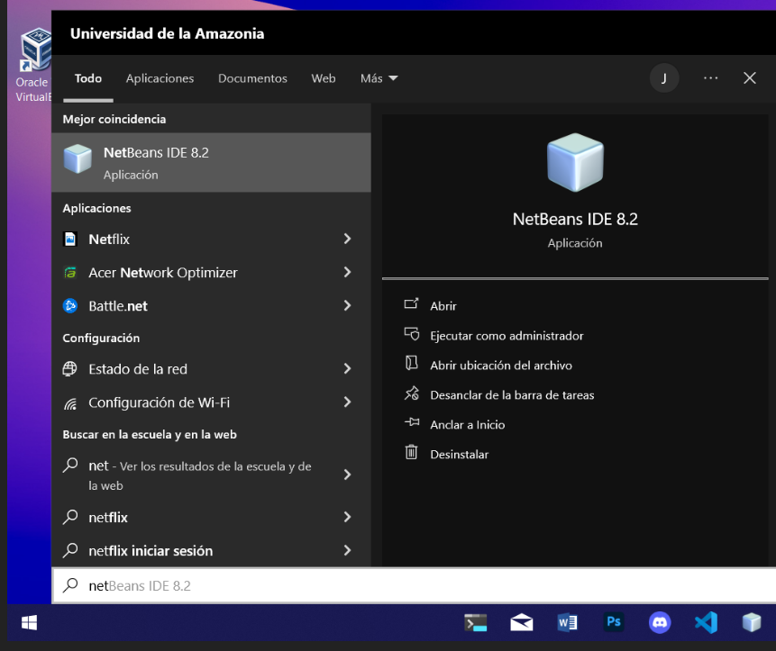Select 'net - Ver los resultados de la escuela' row

[x=211, y=475]
